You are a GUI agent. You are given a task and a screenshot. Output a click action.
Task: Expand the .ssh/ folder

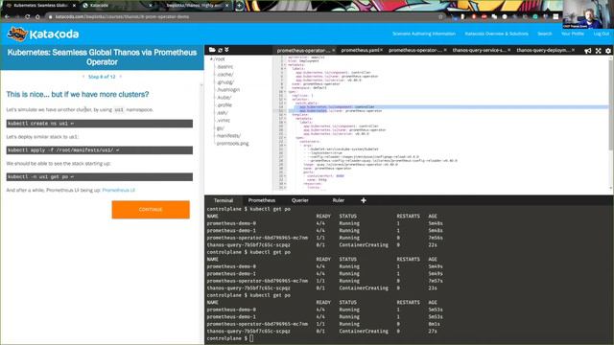coord(223,113)
